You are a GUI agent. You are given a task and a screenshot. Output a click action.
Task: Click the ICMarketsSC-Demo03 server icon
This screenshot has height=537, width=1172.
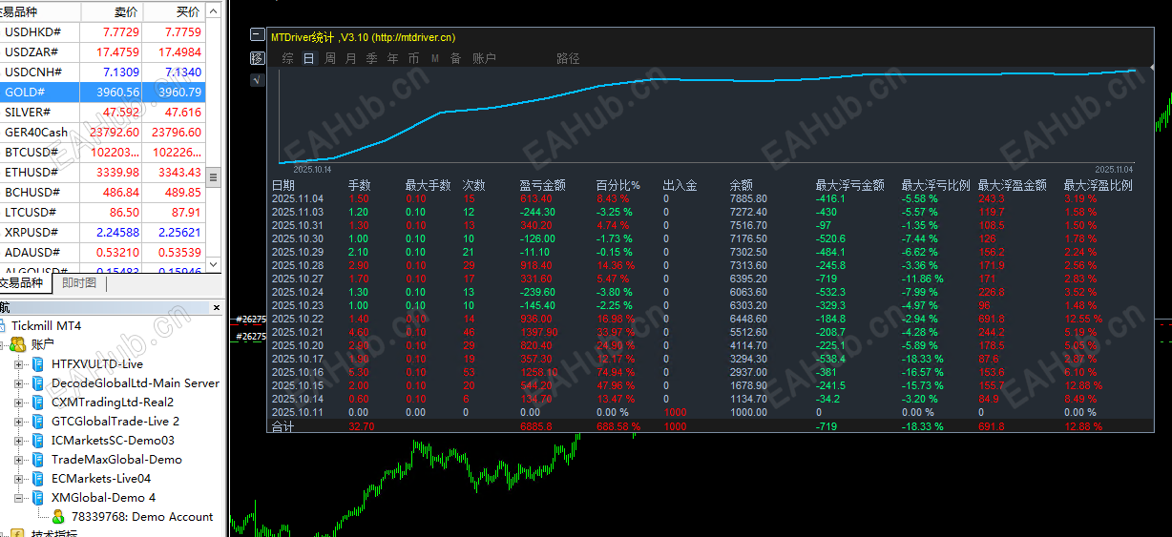click(x=38, y=440)
